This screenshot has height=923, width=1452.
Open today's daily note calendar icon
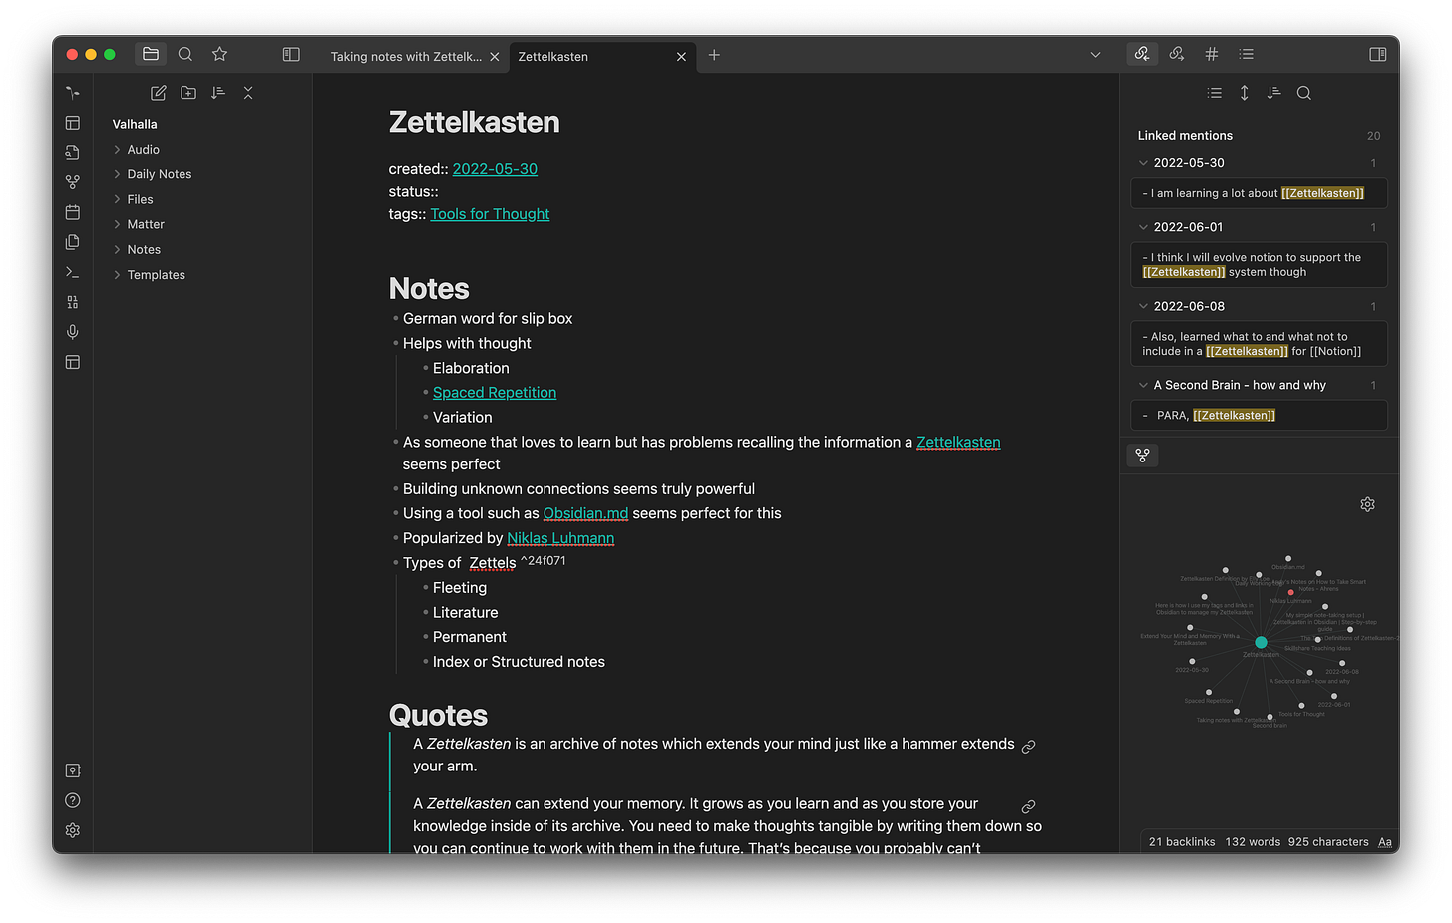[x=73, y=212]
